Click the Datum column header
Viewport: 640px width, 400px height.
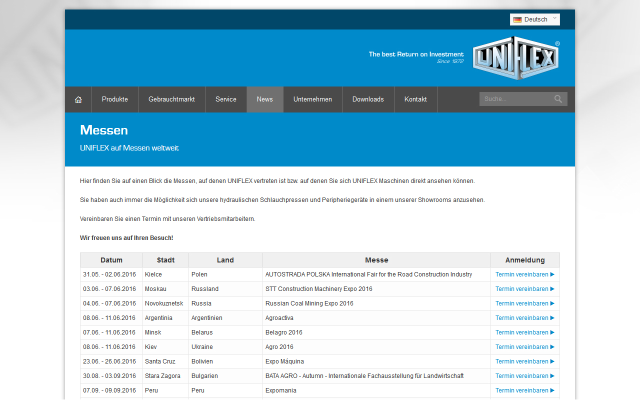[x=111, y=260]
